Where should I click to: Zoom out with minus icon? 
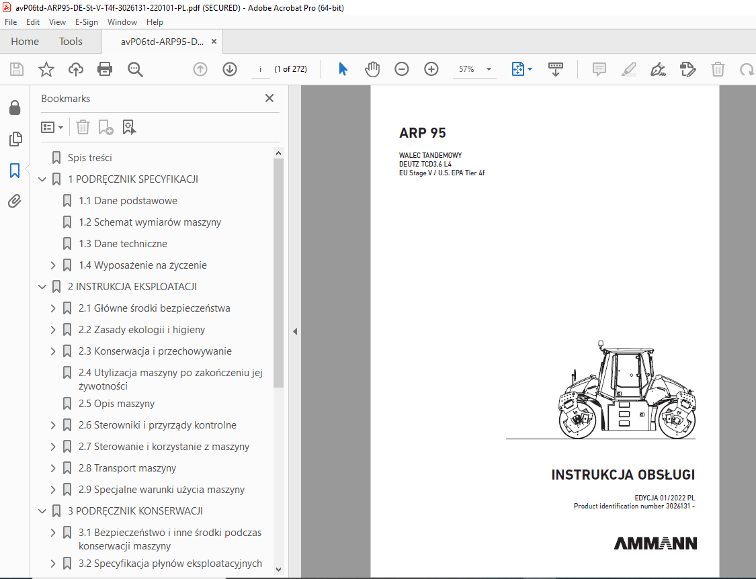[x=402, y=69]
